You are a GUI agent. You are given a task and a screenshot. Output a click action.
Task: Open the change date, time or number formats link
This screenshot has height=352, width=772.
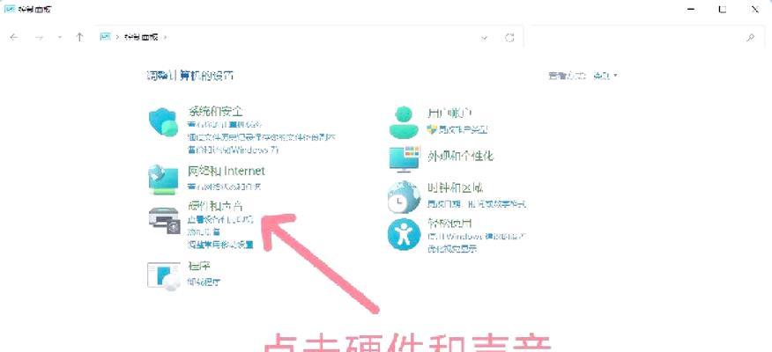(x=477, y=204)
